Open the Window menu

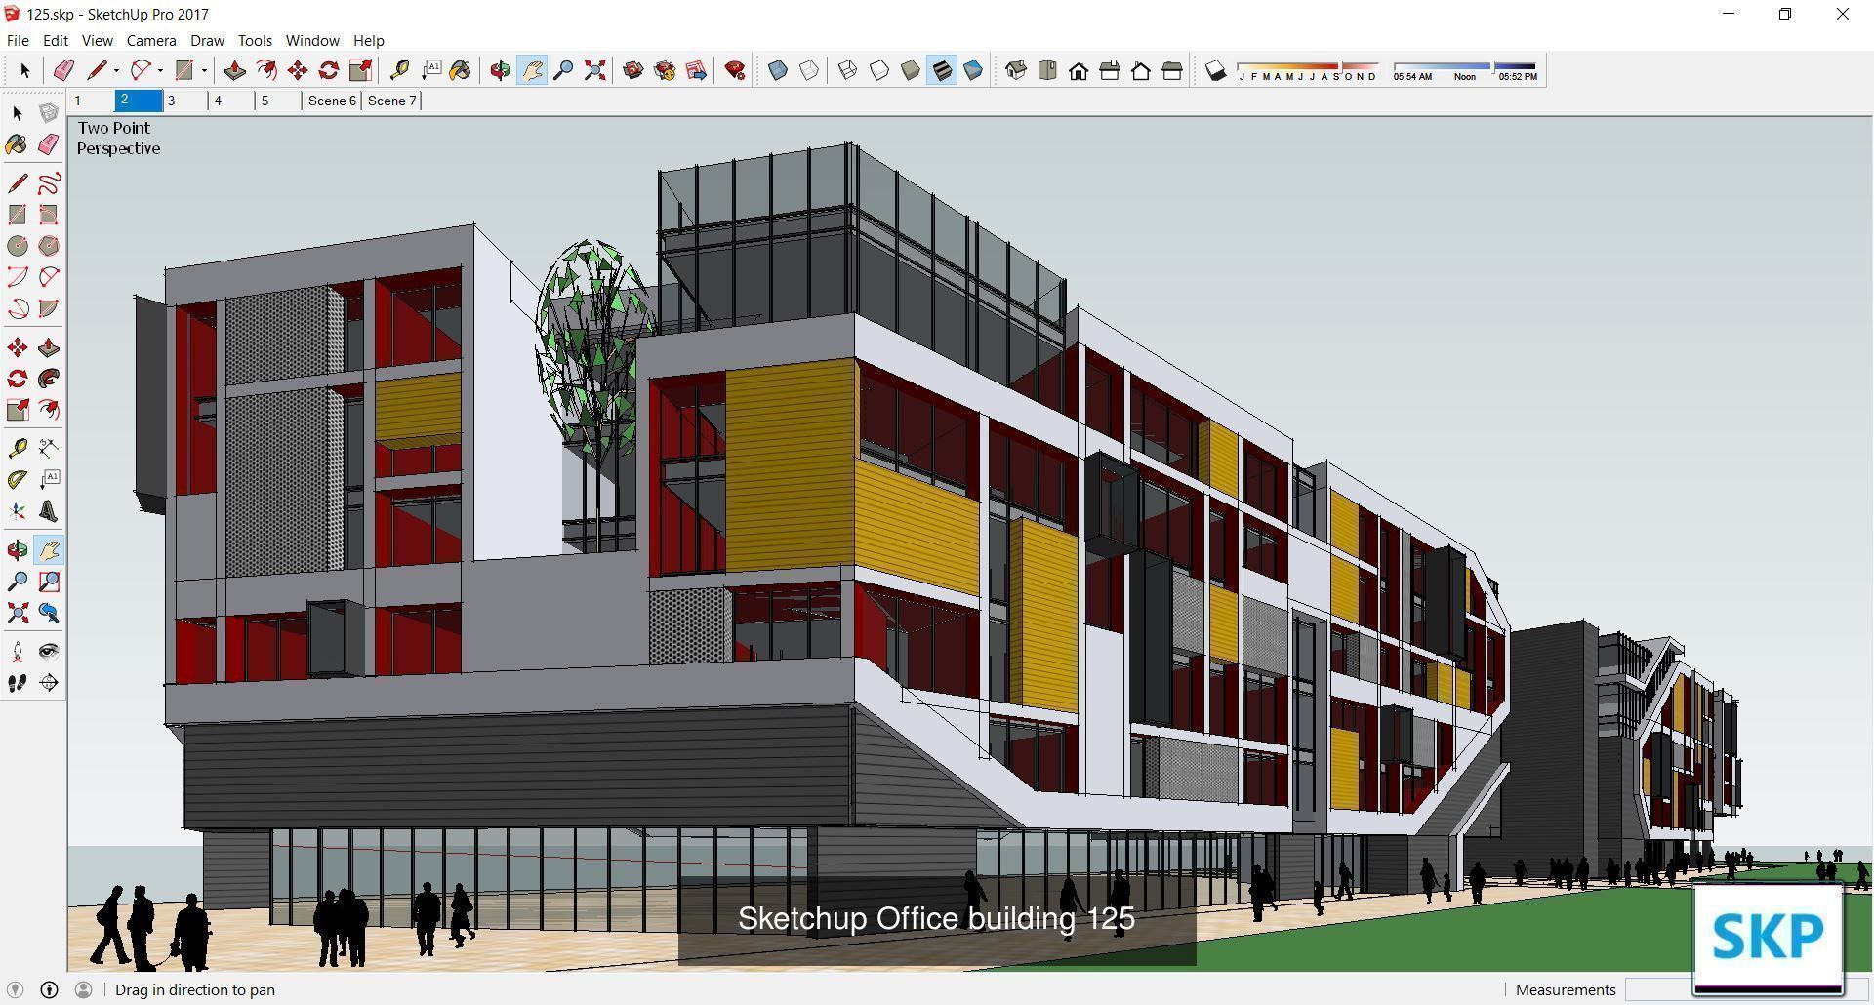point(312,41)
